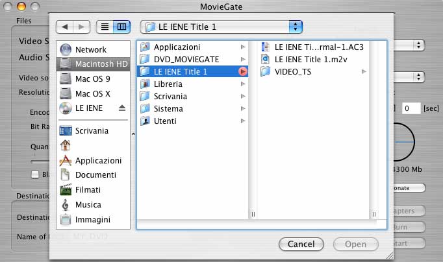Select the Utenti folder in column
This screenshot has height=262, width=443.
pos(164,121)
